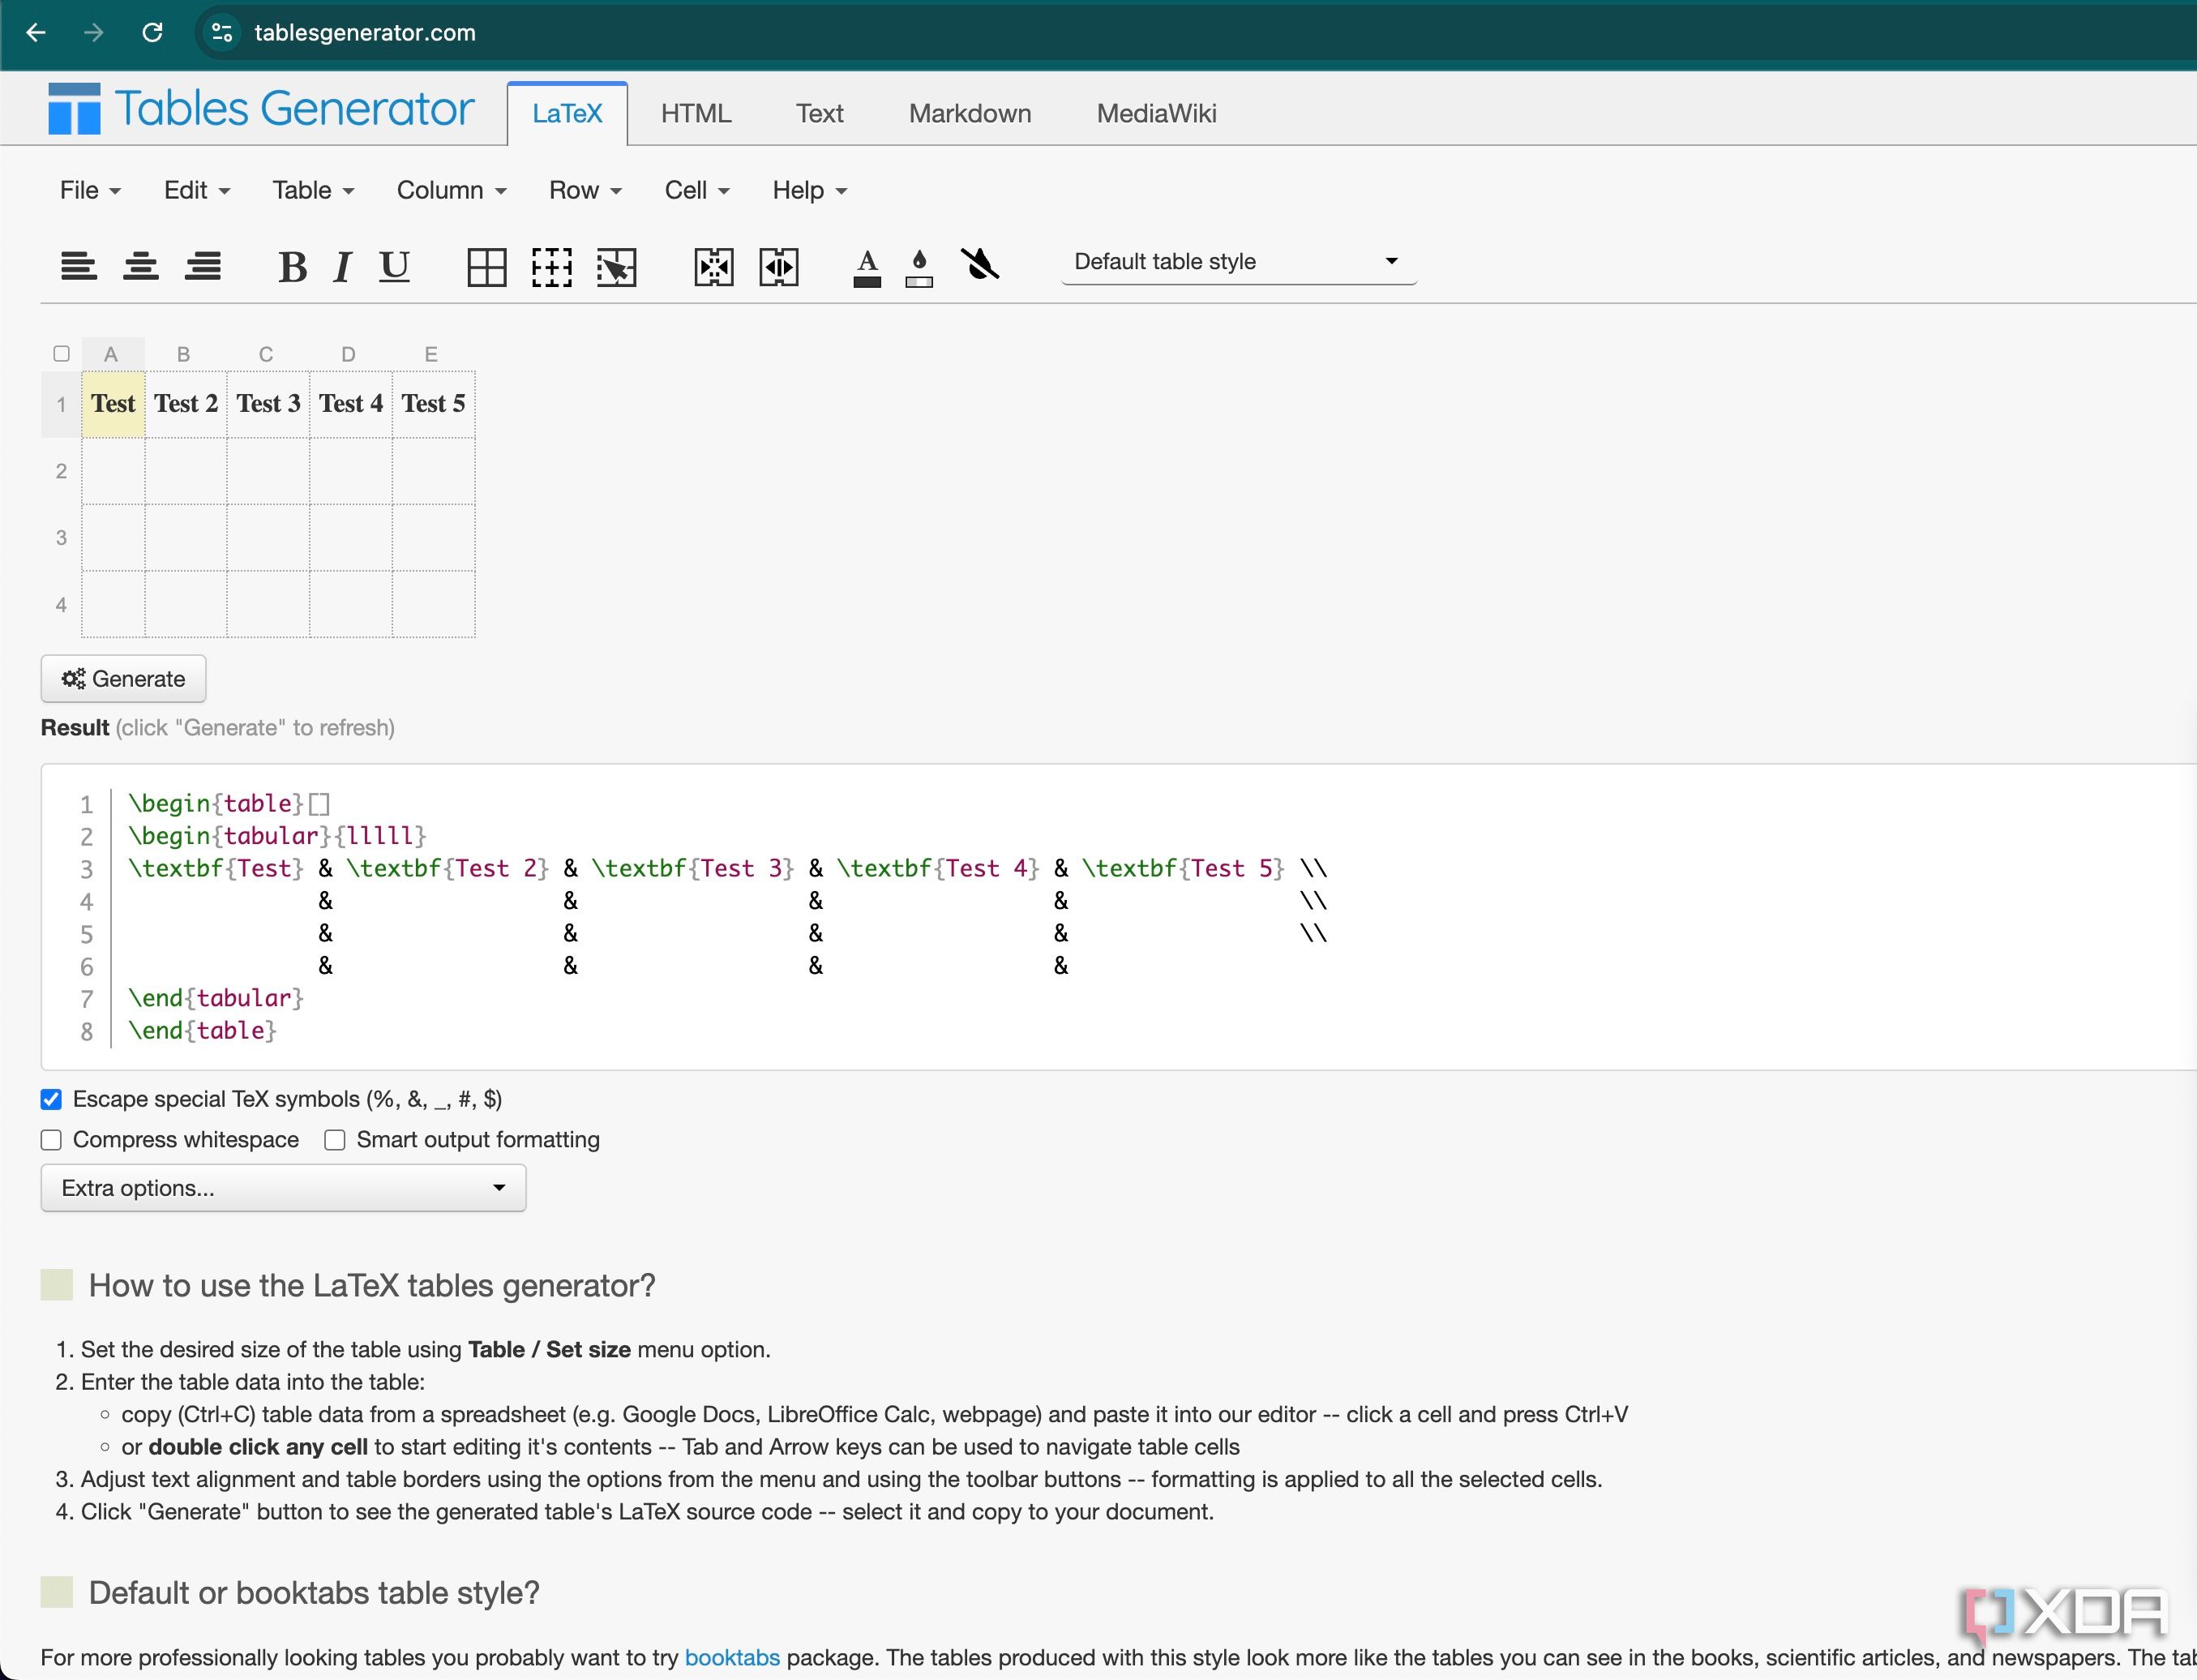This screenshot has height=1680, width=2197.
Task: Open the booktabs package link
Action: [x=733, y=1657]
